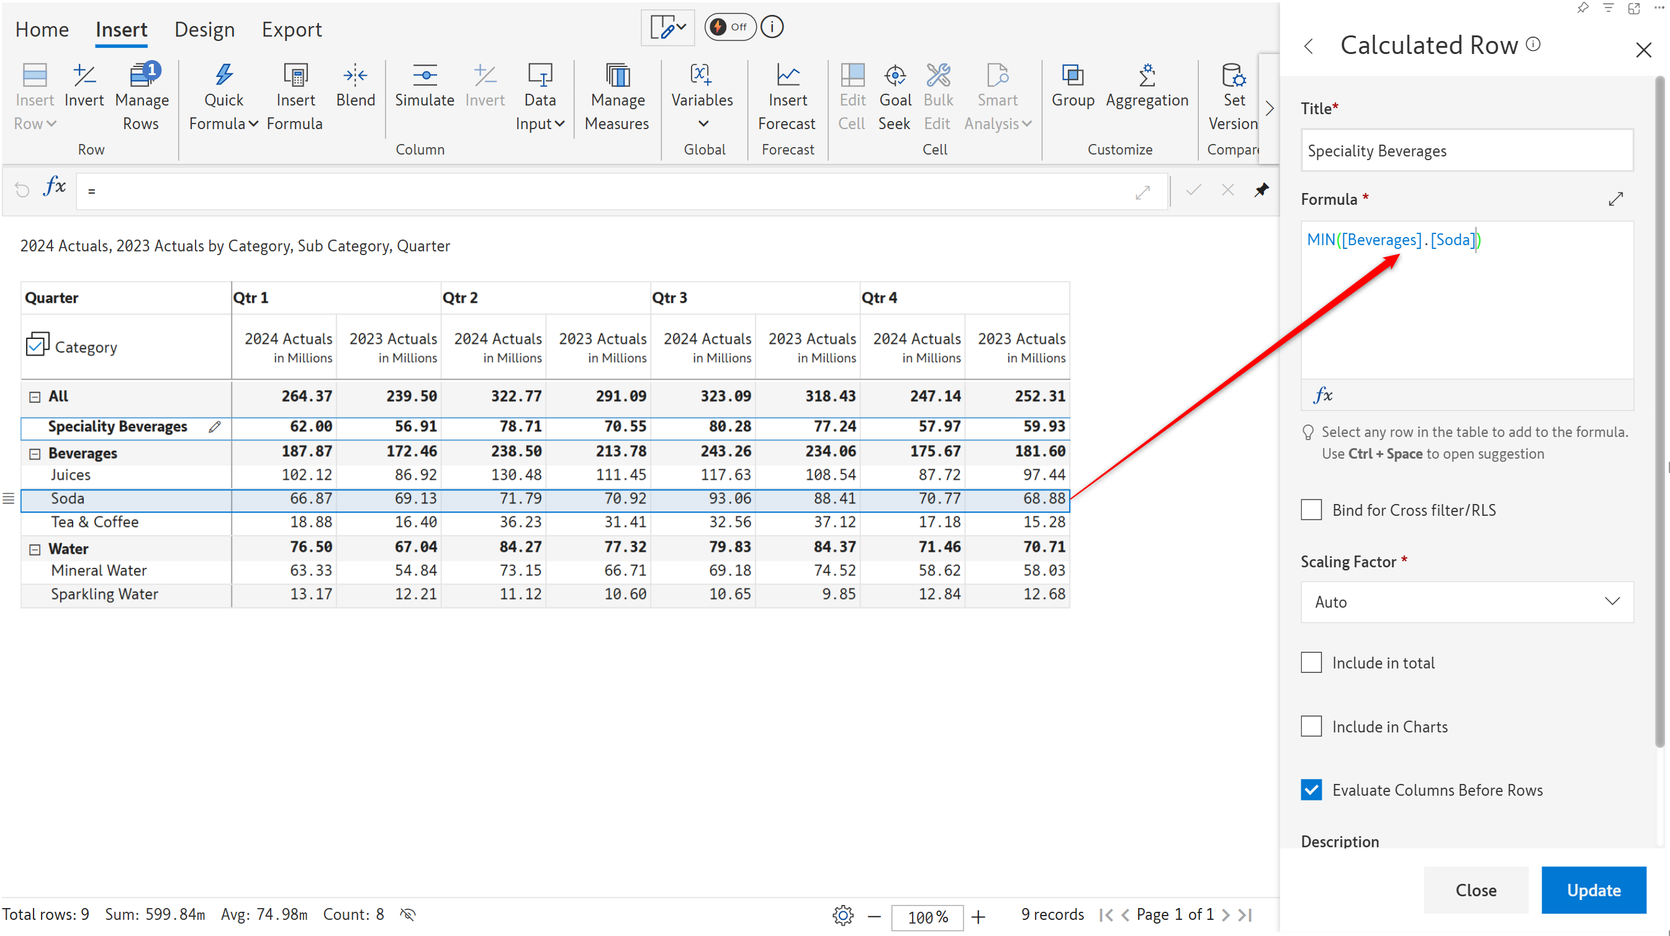Click the Title input field
The height and width of the screenshot is (936, 1670).
point(1466,151)
